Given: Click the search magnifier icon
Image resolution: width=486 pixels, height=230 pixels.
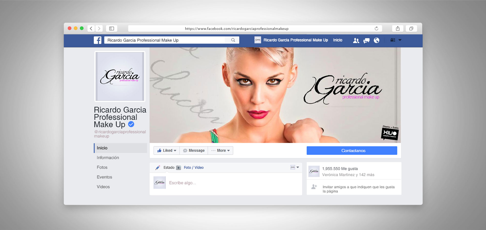Looking at the screenshot, I should (x=233, y=40).
